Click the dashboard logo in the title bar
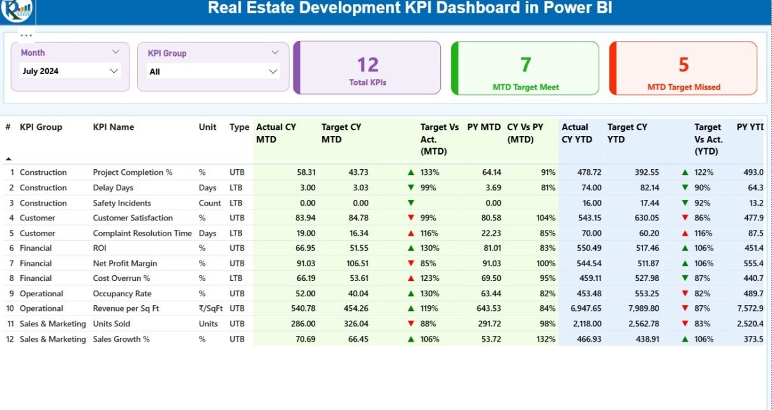Screen dimensions: 772x410 coord(17,9)
